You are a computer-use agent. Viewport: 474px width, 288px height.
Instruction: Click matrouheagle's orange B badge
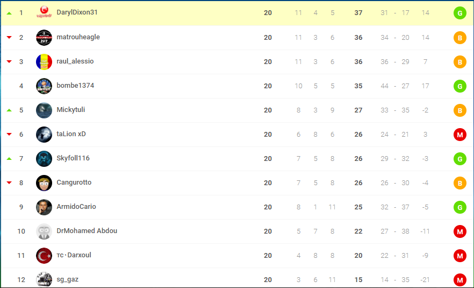pos(460,38)
